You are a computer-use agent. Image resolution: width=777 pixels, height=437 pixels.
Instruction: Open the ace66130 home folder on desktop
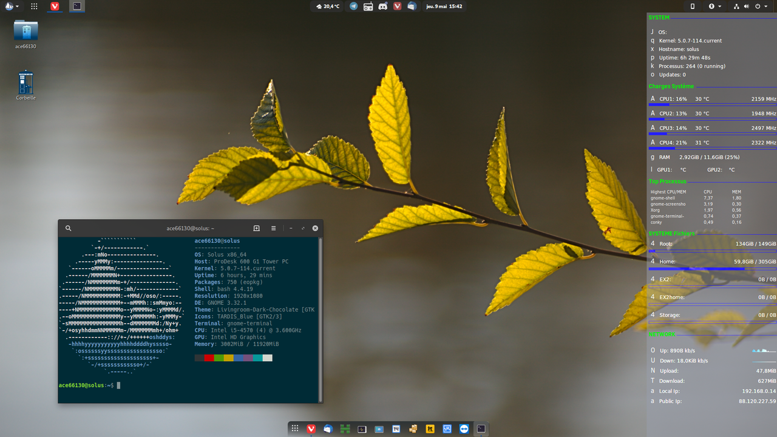pos(25,34)
